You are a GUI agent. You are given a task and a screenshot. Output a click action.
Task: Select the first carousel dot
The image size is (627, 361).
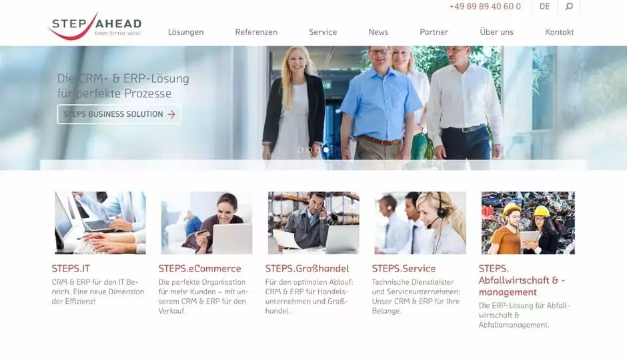[x=301, y=149]
